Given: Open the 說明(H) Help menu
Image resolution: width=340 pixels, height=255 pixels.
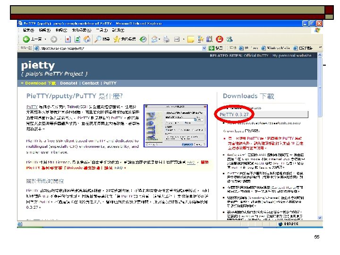Looking at the screenshot, I should (x=118, y=30).
